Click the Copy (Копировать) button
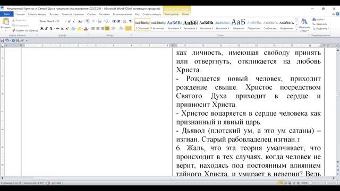This screenshot has height=191, width=340. 20,25
